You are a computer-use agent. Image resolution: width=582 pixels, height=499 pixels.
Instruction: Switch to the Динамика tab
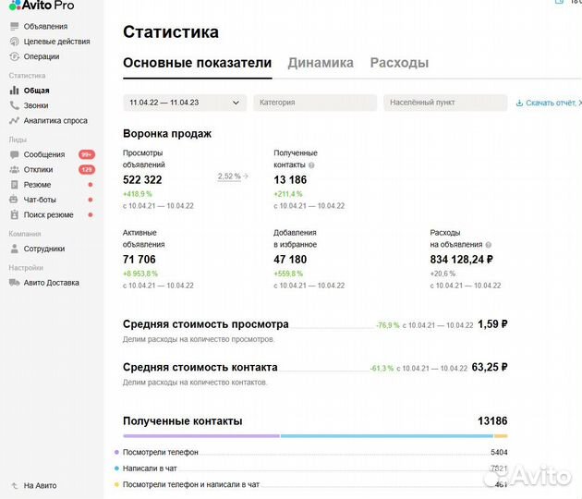tap(321, 63)
